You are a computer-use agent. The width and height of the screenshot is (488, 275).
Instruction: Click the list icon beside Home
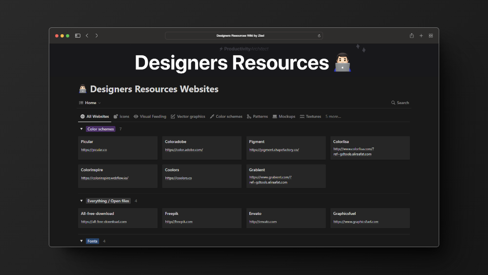pos(81,103)
